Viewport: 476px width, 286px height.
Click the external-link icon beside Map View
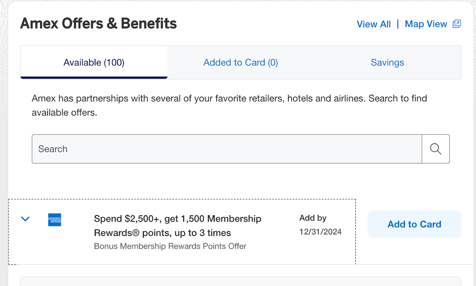[x=457, y=24]
